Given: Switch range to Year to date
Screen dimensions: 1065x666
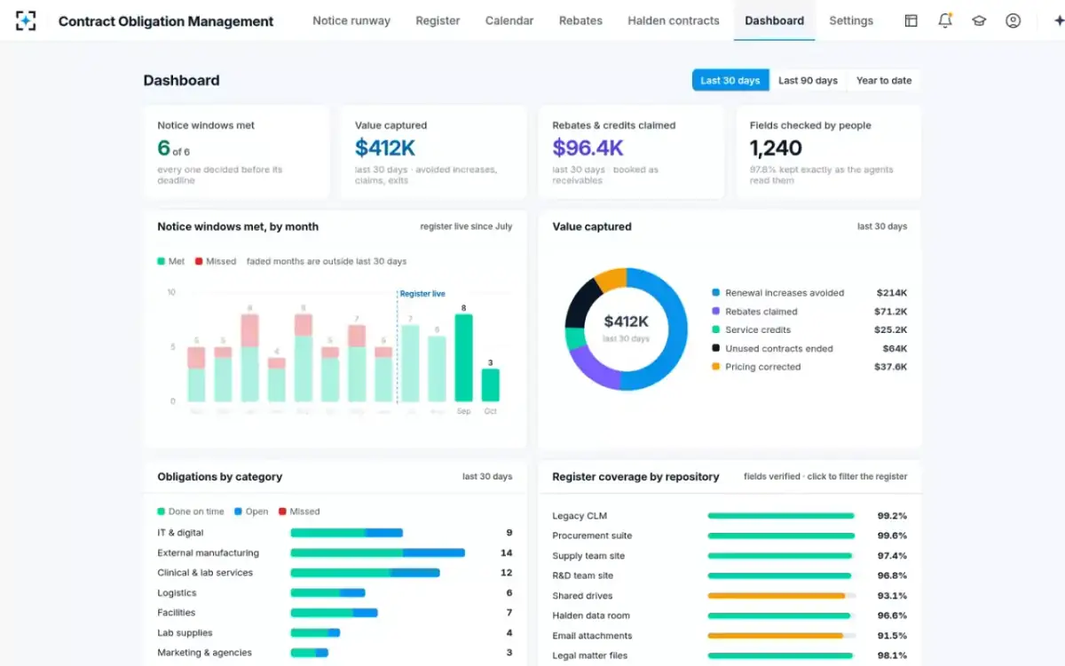Looking at the screenshot, I should (884, 80).
